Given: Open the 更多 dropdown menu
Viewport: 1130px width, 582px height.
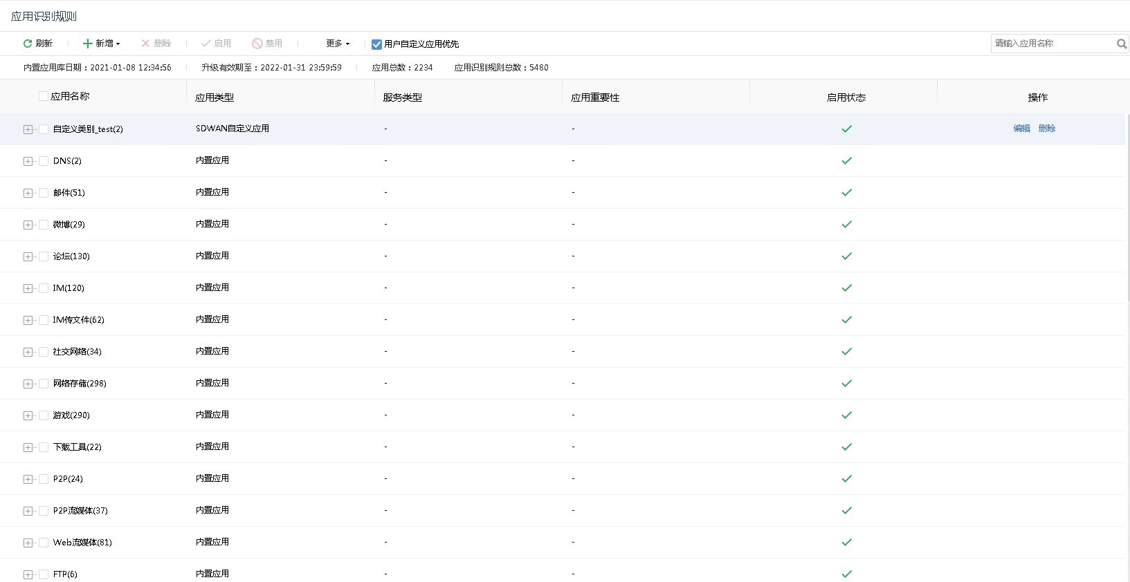Looking at the screenshot, I should click(x=338, y=44).
